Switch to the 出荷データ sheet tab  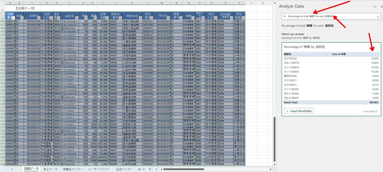click(31, 169)
